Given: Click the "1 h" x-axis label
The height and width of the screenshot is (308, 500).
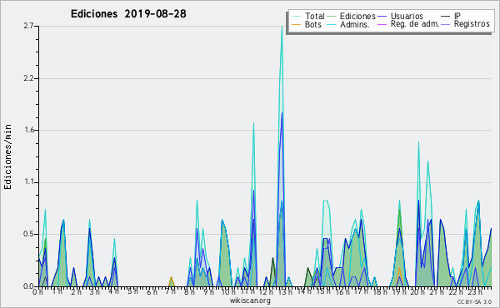Looking at the screenshot, I should coord(57,291).
